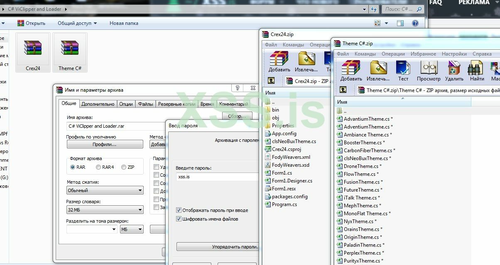Toggle the preview pane icon in Explorer

coord(400,23)
